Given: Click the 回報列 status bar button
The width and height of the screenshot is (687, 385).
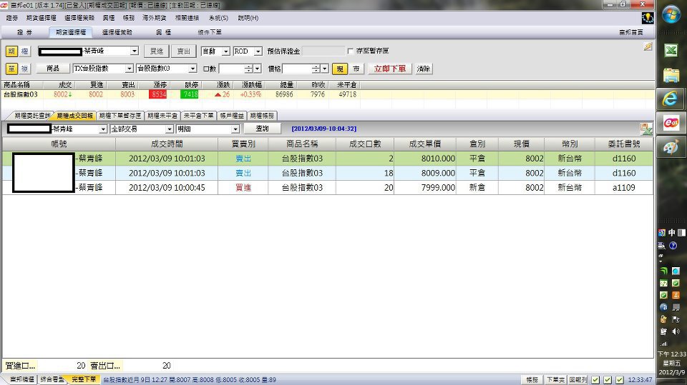Looking at the screenshot, I should point(578,380).
